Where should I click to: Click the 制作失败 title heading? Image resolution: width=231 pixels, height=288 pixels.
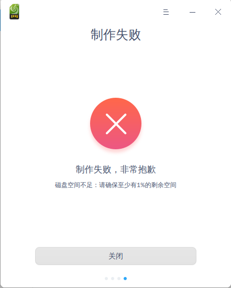(x=116, y=35)
